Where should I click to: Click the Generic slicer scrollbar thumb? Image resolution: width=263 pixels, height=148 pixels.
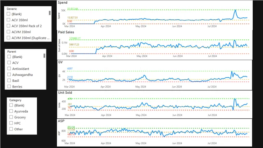[50, 13]
